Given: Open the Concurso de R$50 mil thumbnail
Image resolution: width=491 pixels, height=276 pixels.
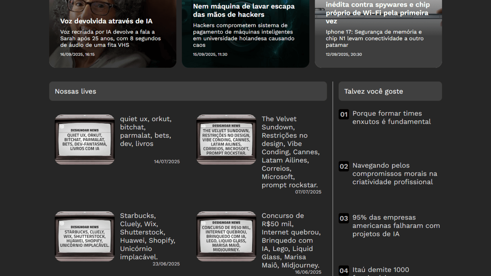Looking at the screenshot, I should pyautogui.click(x=226, y=236).
